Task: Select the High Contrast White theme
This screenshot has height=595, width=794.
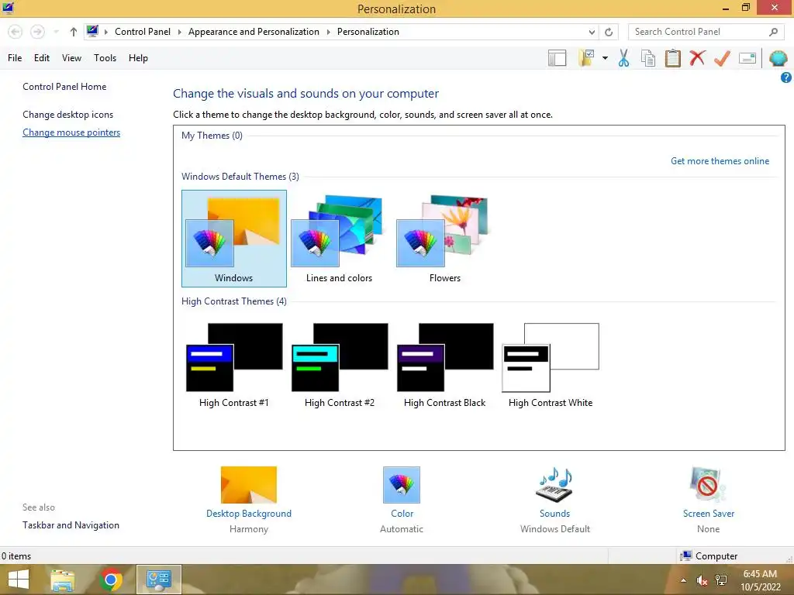Action: (x=551, y=364)
